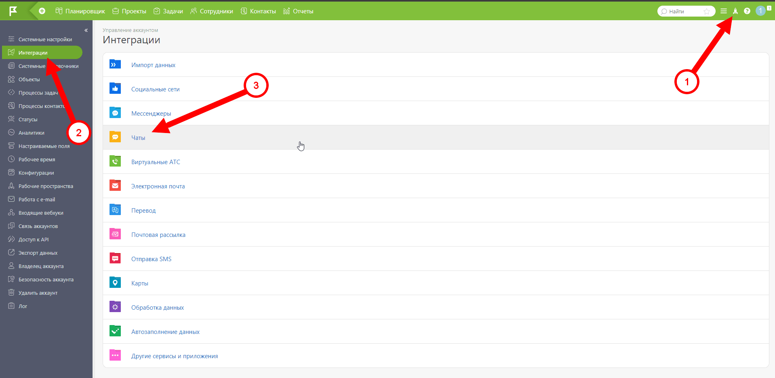Click the Почтовая рассылка pink icon
This screenshot has width=775, height=378.
[115, 234]
